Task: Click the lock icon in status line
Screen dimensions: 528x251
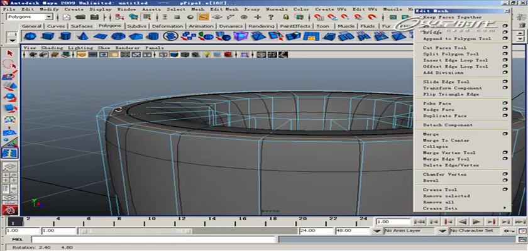Action: (286, 17)
